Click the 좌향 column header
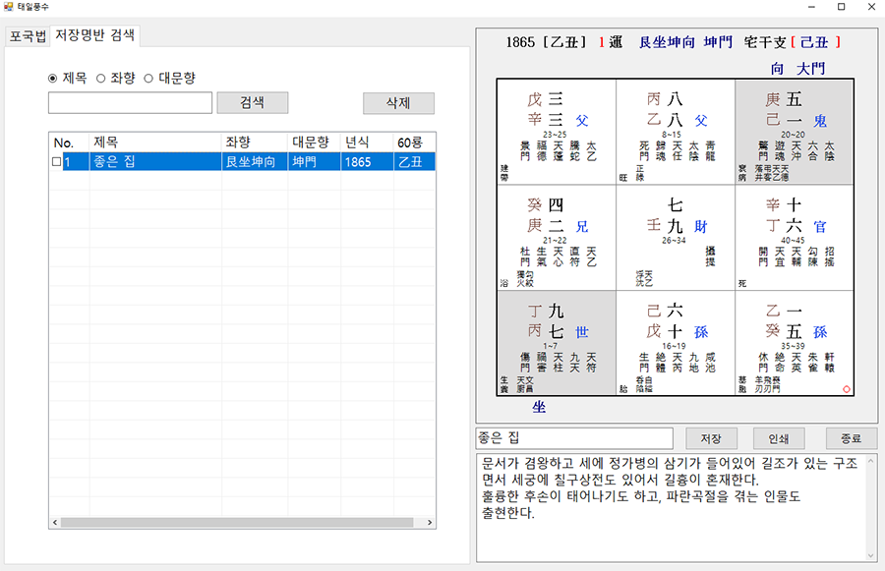This screenshot has width=885, height=571. tap(255, 143)
